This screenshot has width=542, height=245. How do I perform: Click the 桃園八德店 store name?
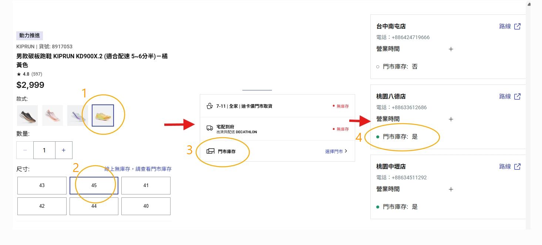coord(391,96)
